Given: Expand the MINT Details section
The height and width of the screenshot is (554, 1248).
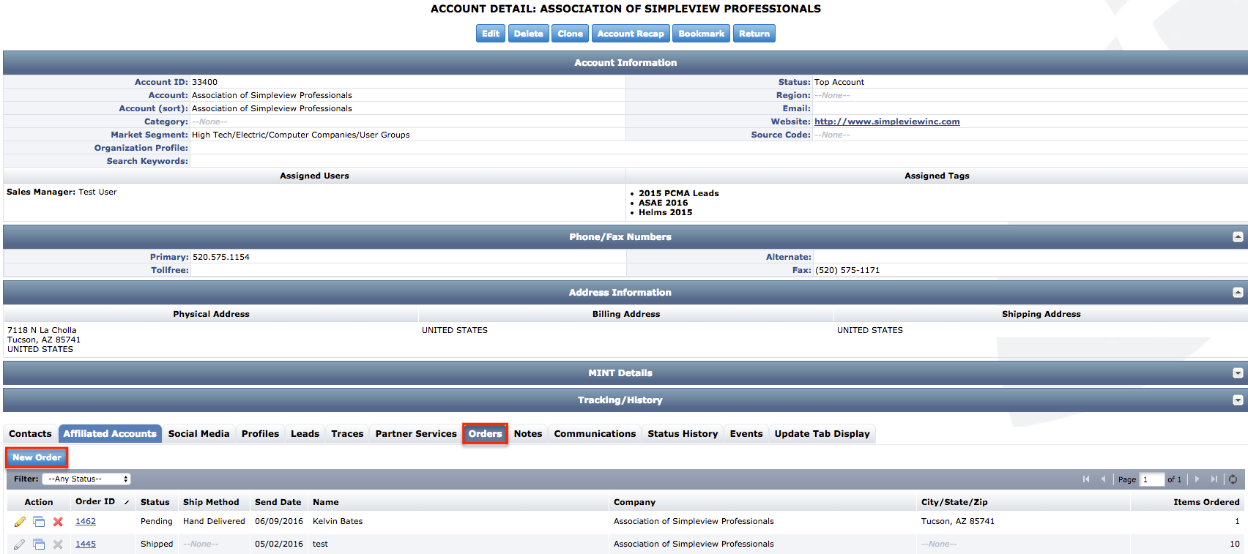Looking at the screenshot, I should [x=1238, y=373].
